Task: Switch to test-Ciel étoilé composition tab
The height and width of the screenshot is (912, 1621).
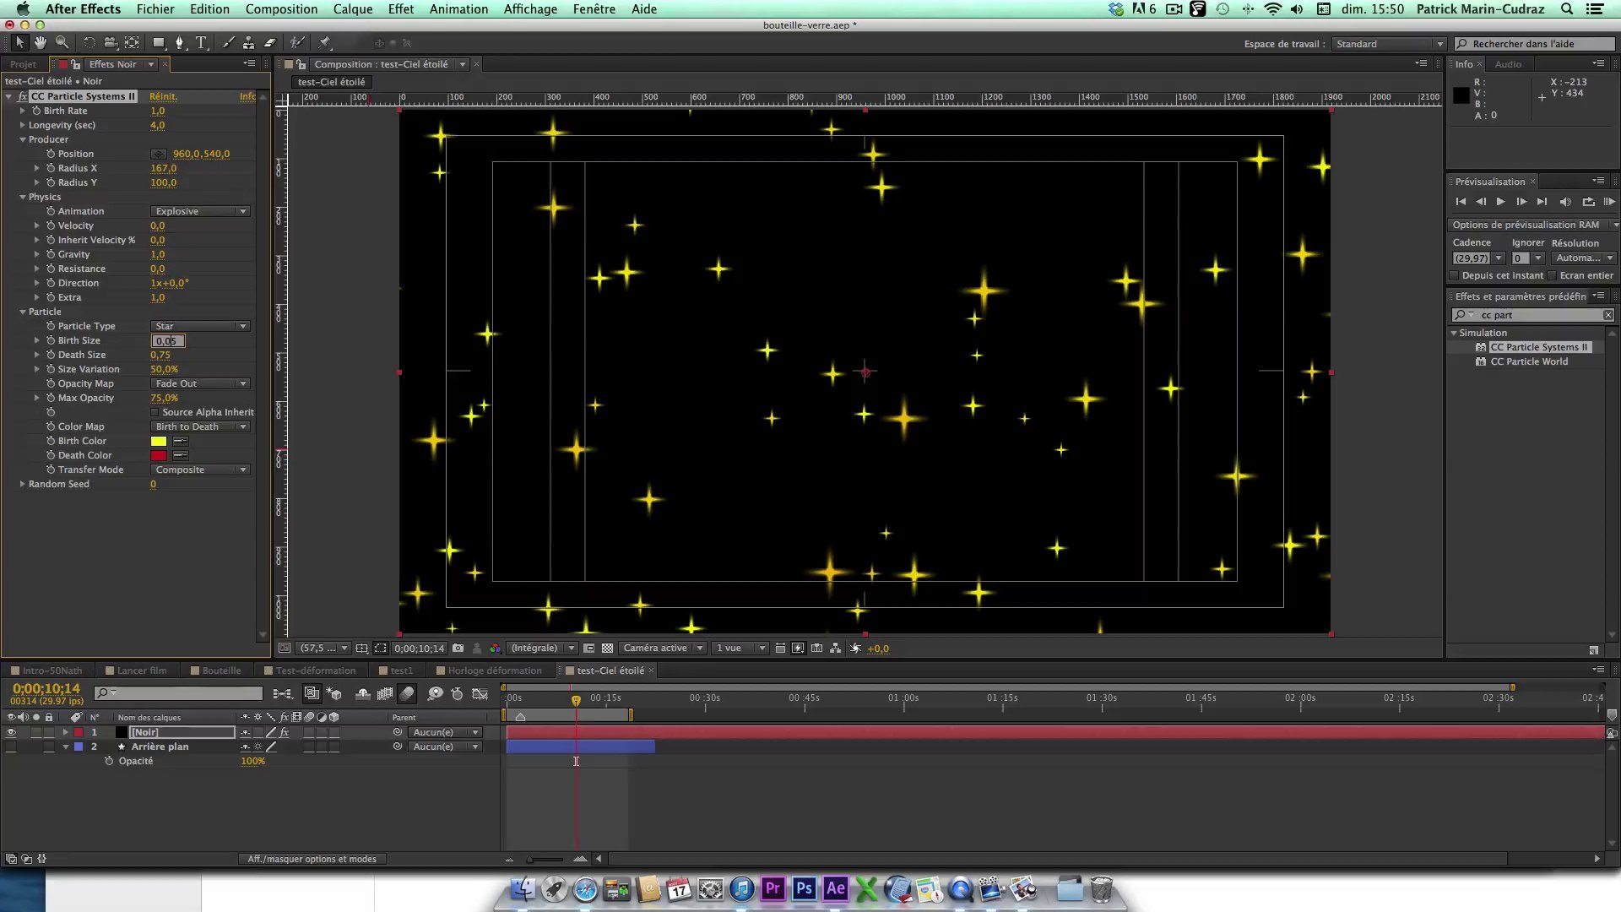Action: click(x=611, y=670)
